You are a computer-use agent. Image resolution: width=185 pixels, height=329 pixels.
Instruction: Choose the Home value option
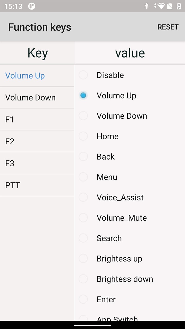[129, 136]
